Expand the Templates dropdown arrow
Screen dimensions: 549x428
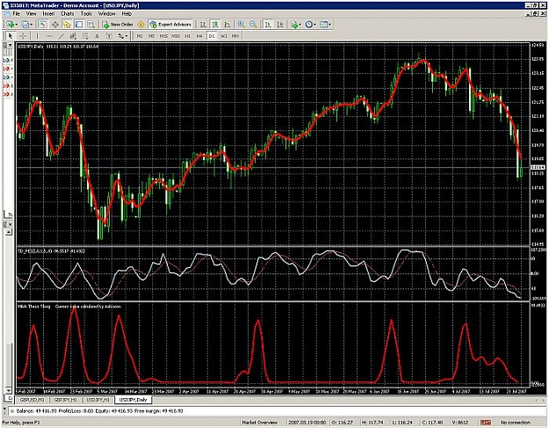pos(329,25)
